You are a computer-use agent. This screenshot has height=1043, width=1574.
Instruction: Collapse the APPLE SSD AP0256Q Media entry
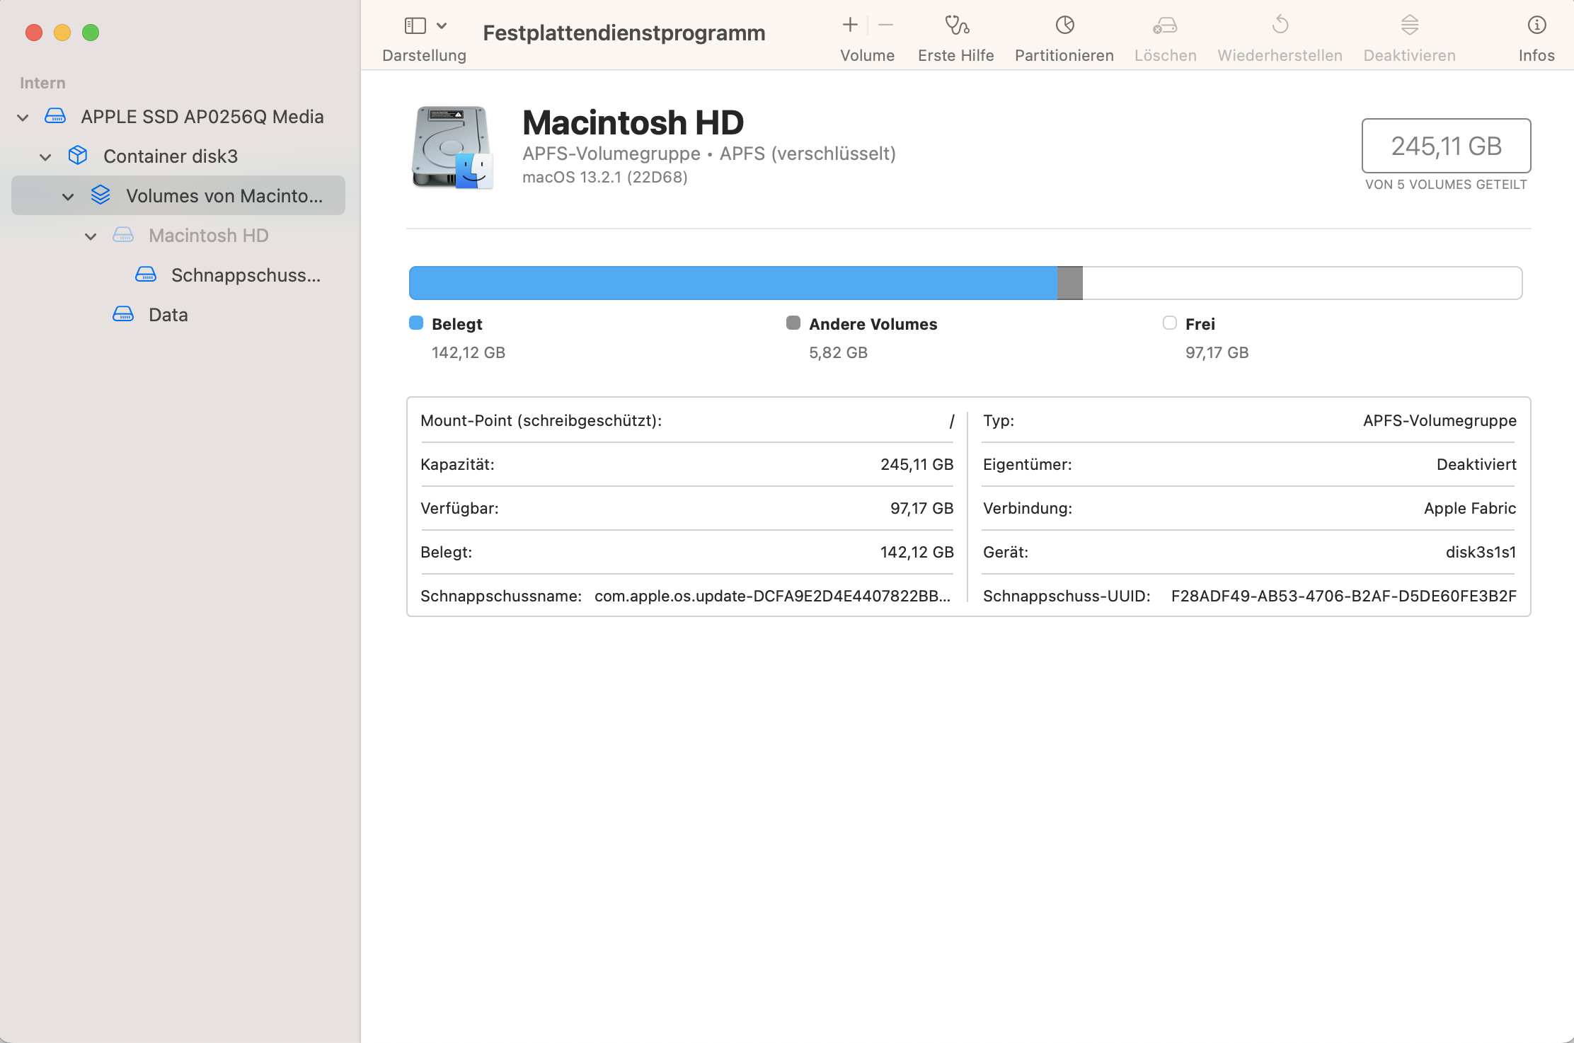pos(23,117)
